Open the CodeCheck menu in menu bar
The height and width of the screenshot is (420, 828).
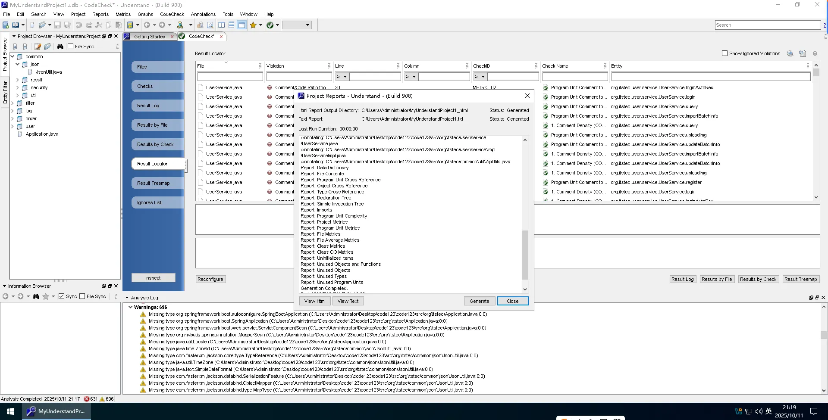coord(172,14)
